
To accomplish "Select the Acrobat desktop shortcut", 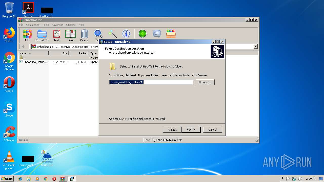I will pos(28,10).
